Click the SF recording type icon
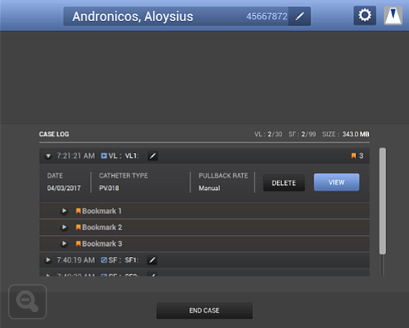 point(104,260)
